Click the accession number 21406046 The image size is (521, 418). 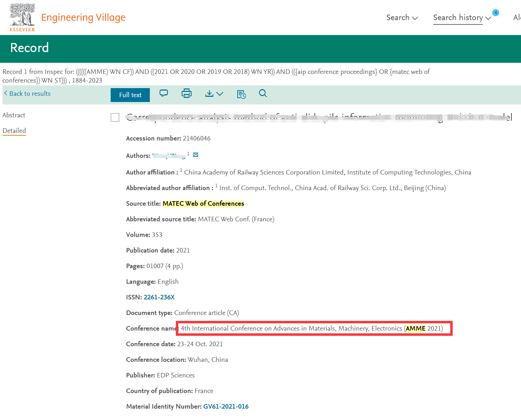[x=197, y=138]
